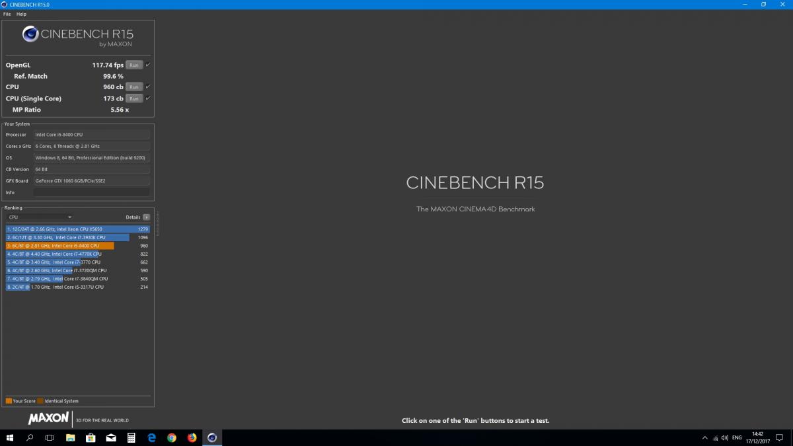Run the CPU benchmark test

click(134, 87)
